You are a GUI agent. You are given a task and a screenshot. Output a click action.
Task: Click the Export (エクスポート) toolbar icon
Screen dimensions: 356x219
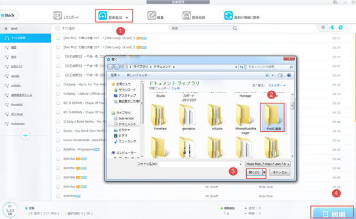click(58, 15)
